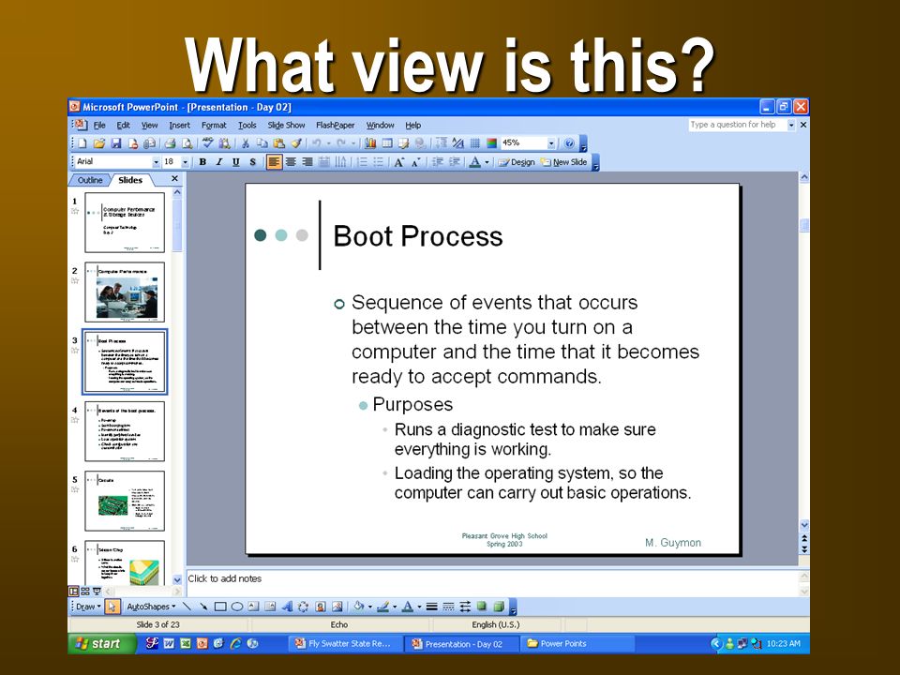The height and width of the screenshot is (675, 900).
Task: Select the Rectangle drawing tool
Action: point(219,607)
